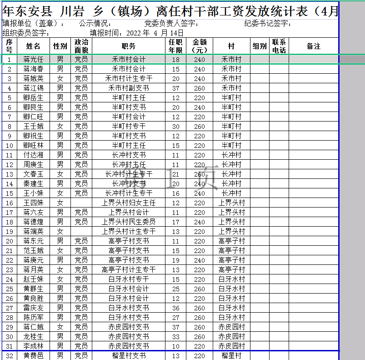The height and width of the screenshot is (360, 365).
Task: Select position cell 榴星村支书
Action: point(129,355)
